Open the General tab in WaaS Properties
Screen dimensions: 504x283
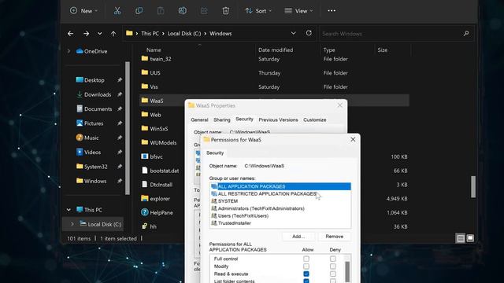pos(199,119)
